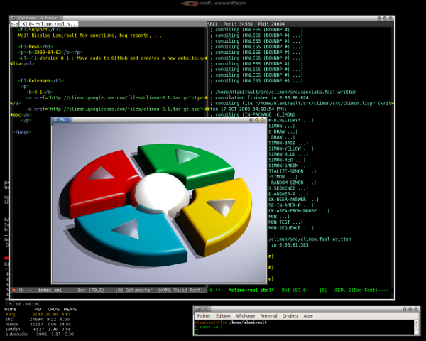Click the PAL window title bar icon

pyautogui.click(x=55, y=119)
